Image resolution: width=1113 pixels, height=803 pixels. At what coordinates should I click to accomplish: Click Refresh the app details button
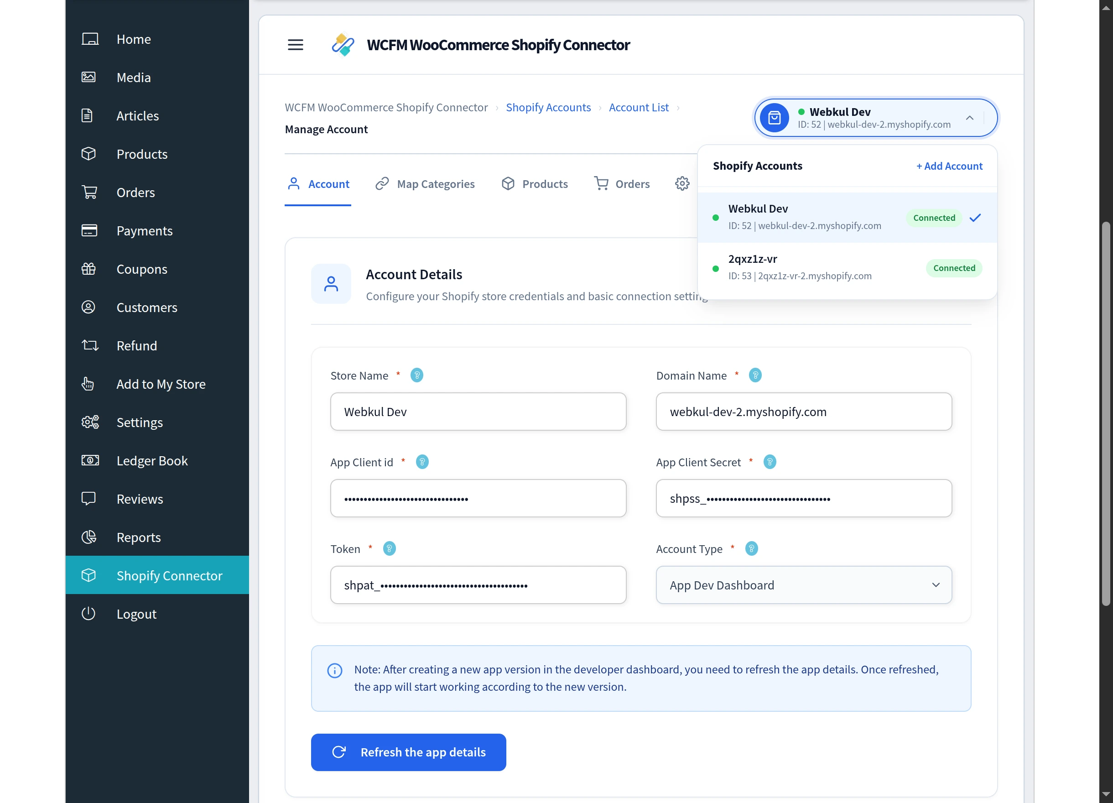pyautogui.click(x=408, y=752)
